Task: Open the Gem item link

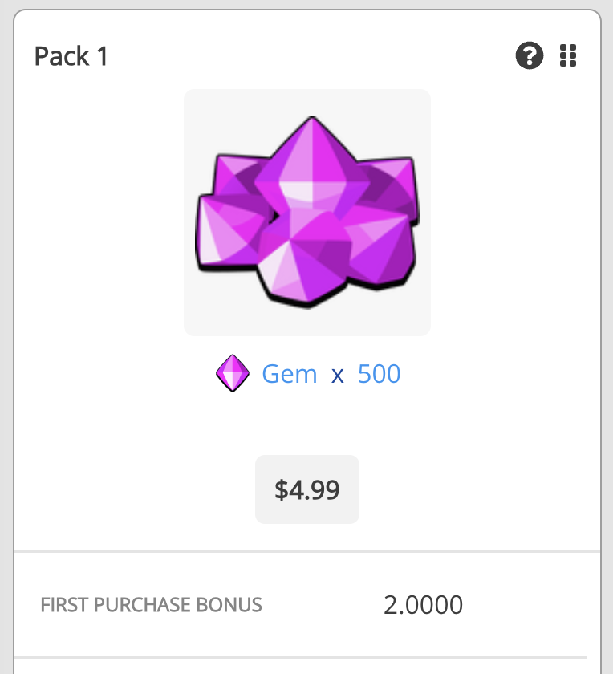Action: [x=290, y=374]
